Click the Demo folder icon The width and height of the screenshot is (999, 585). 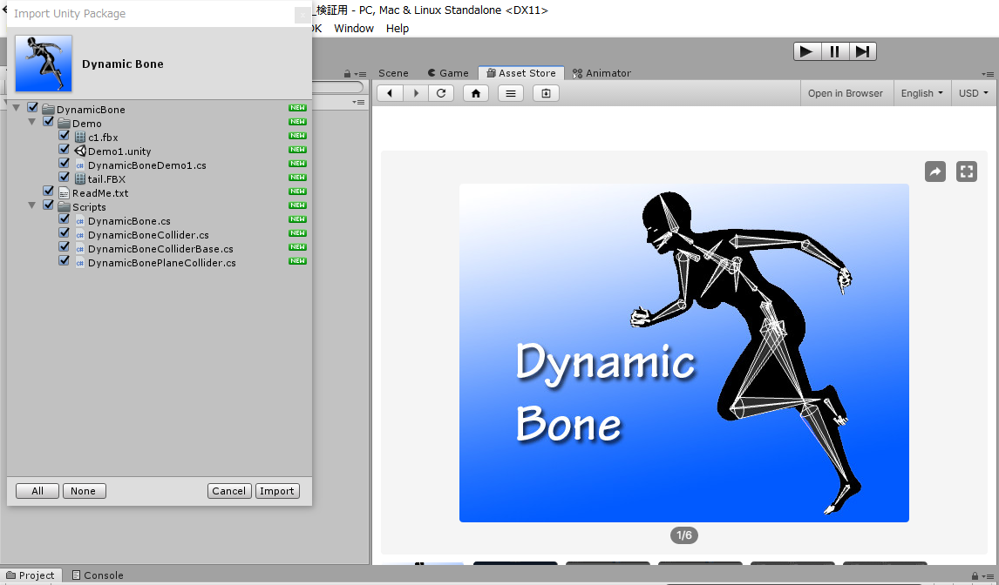pyautogui.click(x=64, y=123)
